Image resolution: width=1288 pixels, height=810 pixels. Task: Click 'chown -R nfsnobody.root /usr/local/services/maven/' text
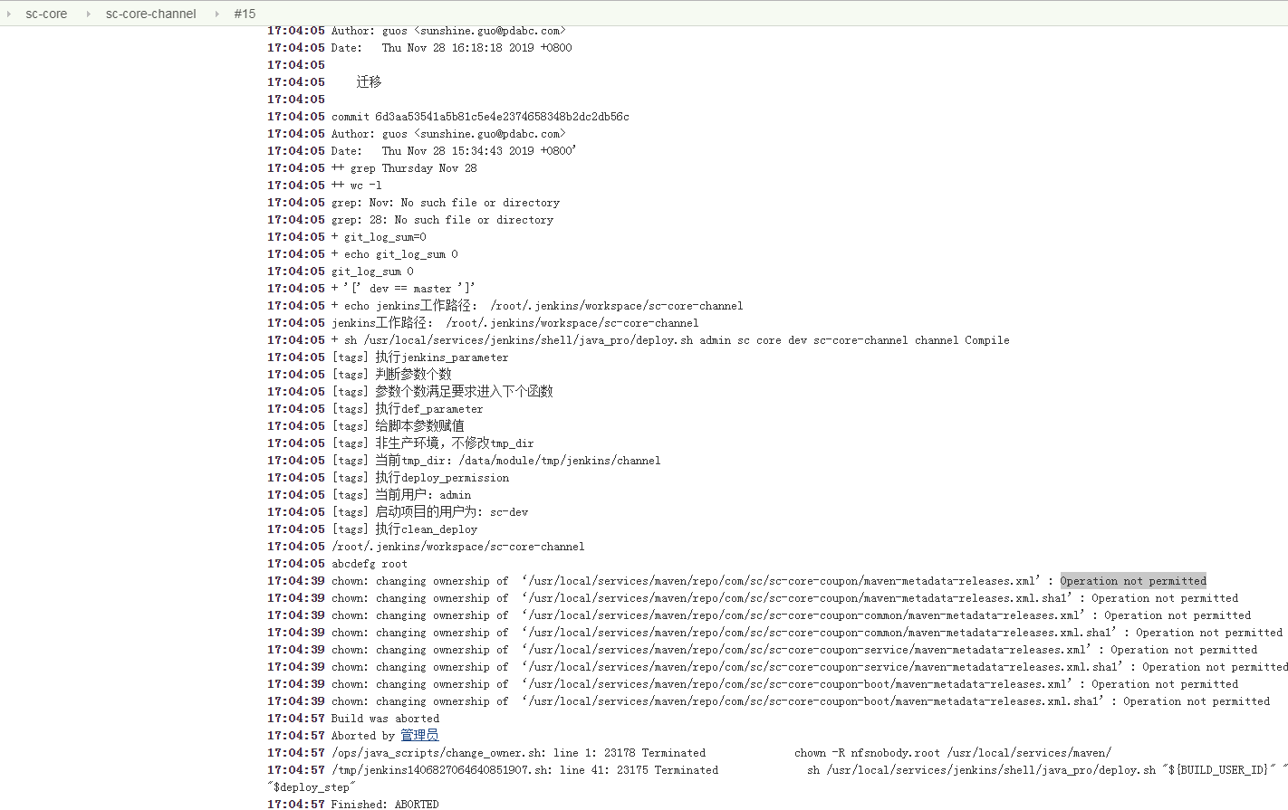953,753
